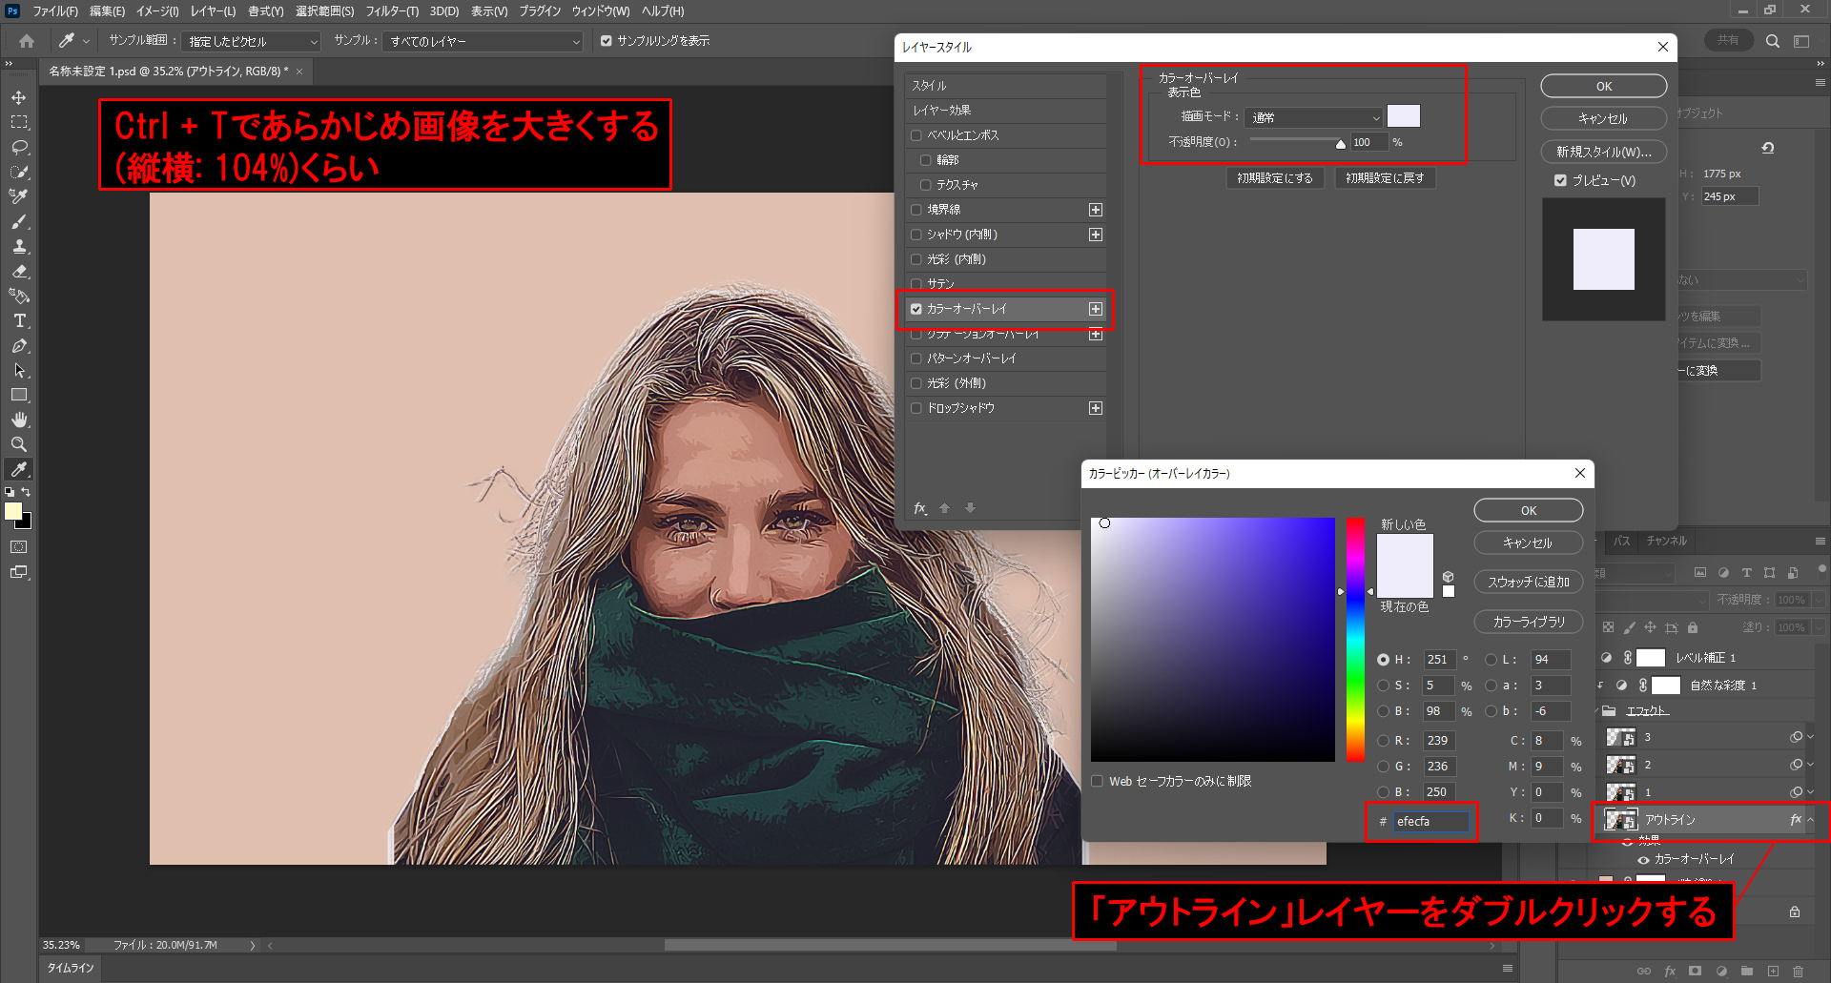Click the overlay color swatch beside 描画モード
Viewport: 1831px width, 983px height.
pos(1403,116)
